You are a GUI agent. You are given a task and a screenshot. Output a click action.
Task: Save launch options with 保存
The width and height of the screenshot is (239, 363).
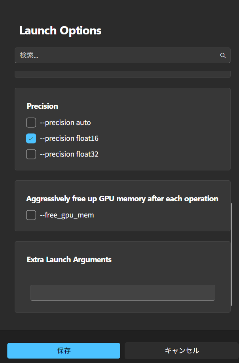[x=63, y=351]
